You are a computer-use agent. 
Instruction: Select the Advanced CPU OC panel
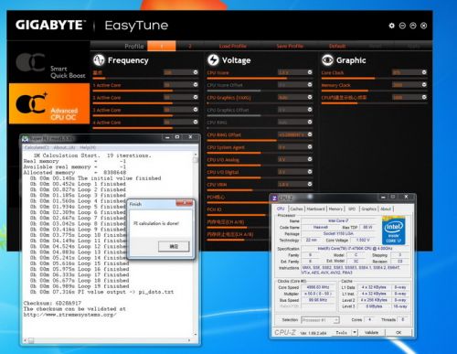point(49,104)
